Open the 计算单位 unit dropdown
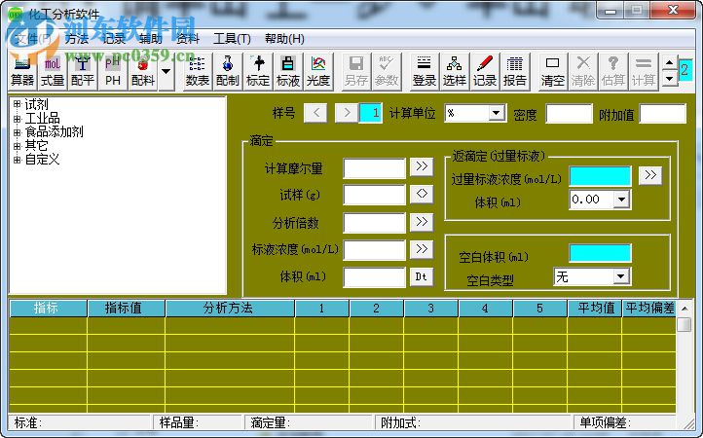 [x=497, y=113]
